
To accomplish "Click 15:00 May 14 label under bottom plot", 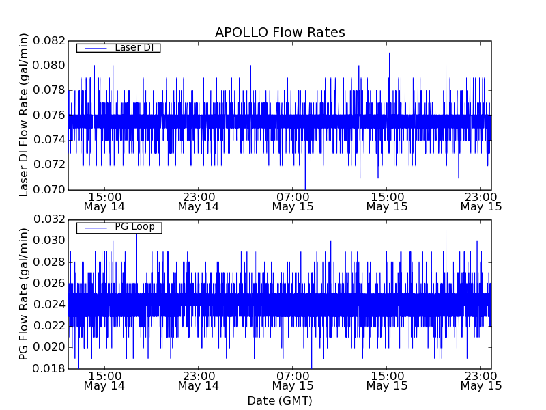I will [104, 380].
